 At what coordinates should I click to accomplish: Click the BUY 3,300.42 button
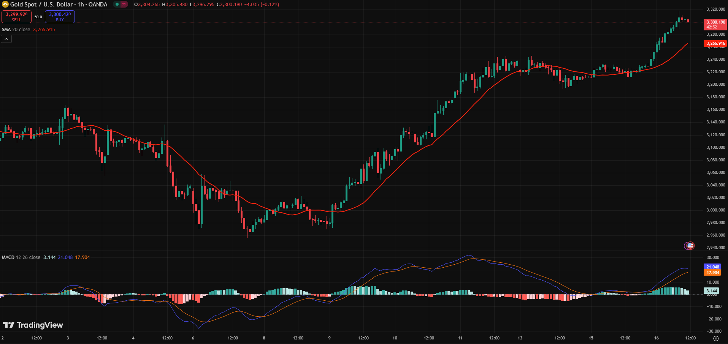[60, 17]
